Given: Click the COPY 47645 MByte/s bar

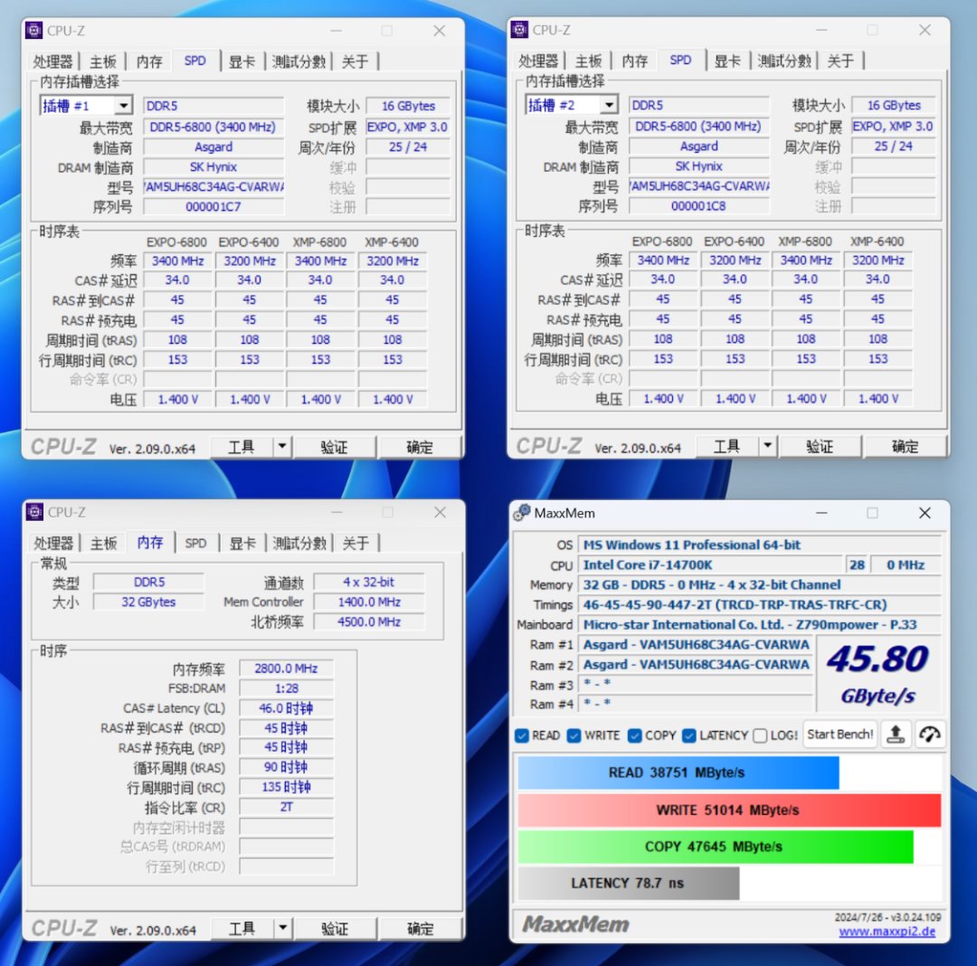Looking at the screenshot, I should tap(716, 847).
